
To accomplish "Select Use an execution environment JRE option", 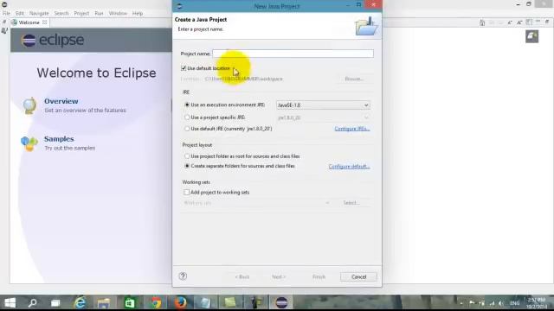I will (x=187, y=105).
